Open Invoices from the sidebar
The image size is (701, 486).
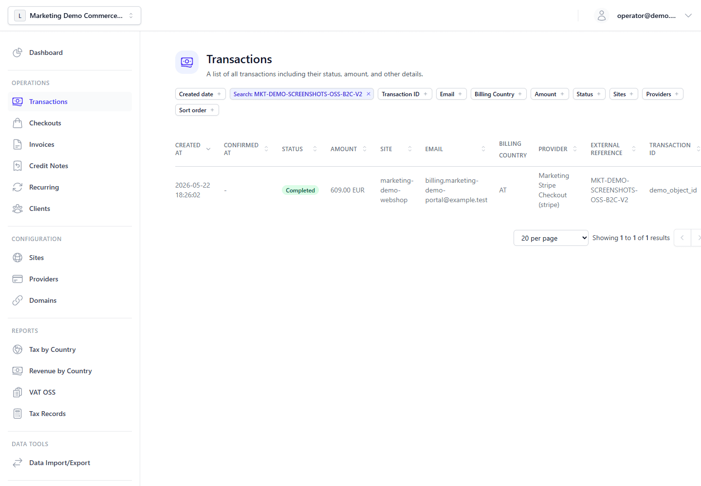coord(70,144)
